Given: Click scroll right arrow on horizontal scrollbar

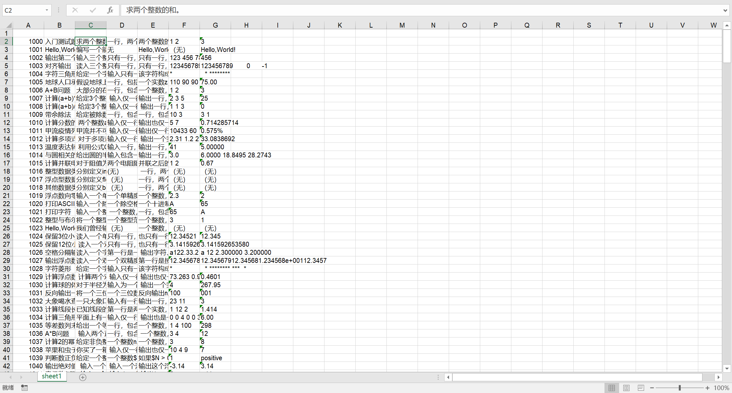Looking at the screenshot, I should tap(719, 377).
